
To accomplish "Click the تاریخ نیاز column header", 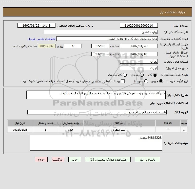I will click(x=20, y=123).
